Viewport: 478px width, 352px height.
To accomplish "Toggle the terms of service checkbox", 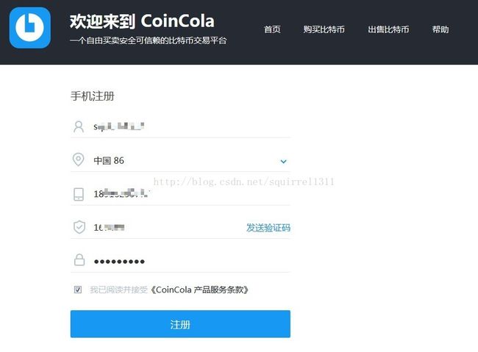I will coord(78,290).
